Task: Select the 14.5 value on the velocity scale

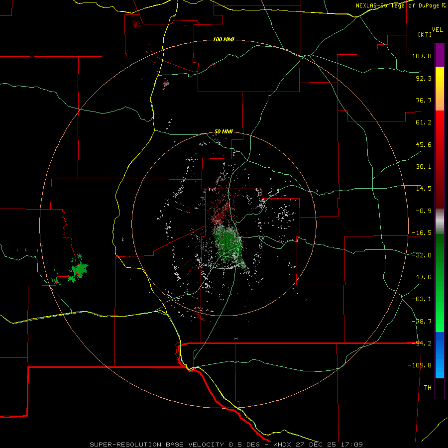Action: (x=424, y=189)
